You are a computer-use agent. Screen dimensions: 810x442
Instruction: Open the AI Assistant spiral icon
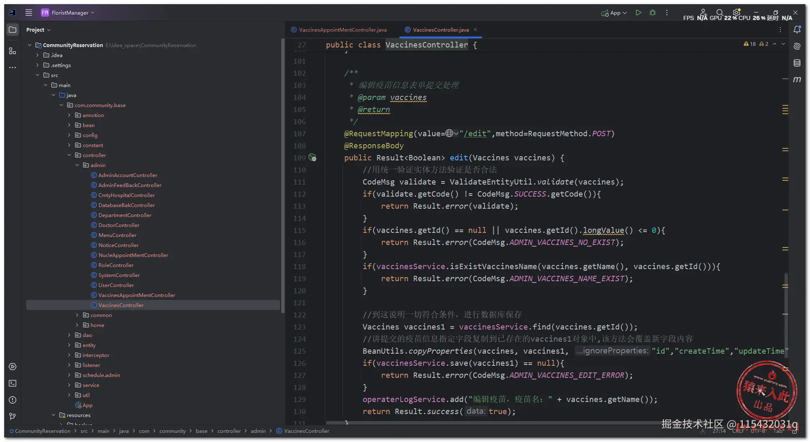(797, 46)
